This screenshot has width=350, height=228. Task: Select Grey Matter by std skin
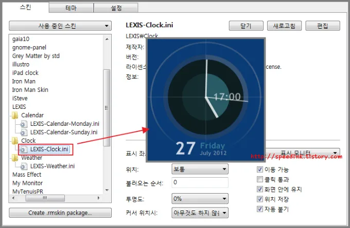pyautogui.click(x=36, y=56)
